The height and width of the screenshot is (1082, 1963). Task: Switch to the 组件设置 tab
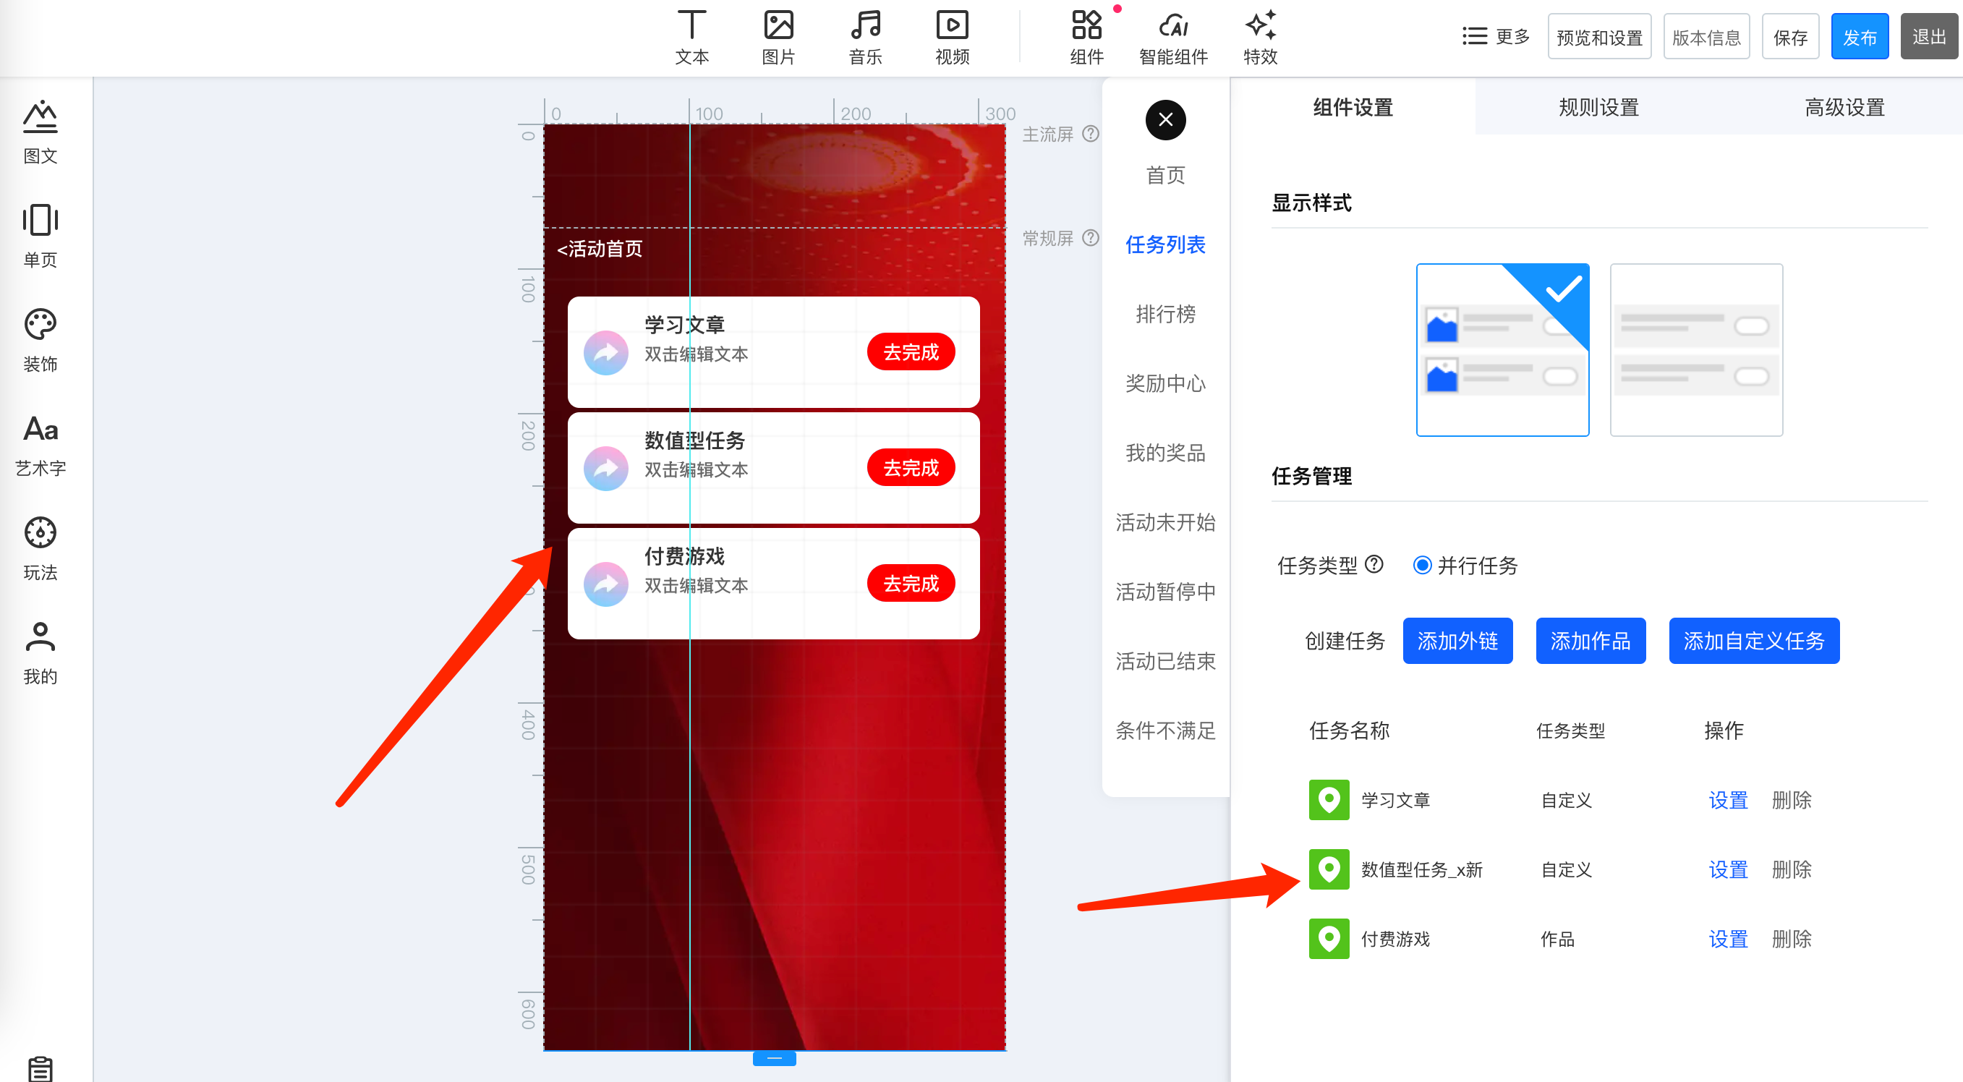tap(1352, 108)
